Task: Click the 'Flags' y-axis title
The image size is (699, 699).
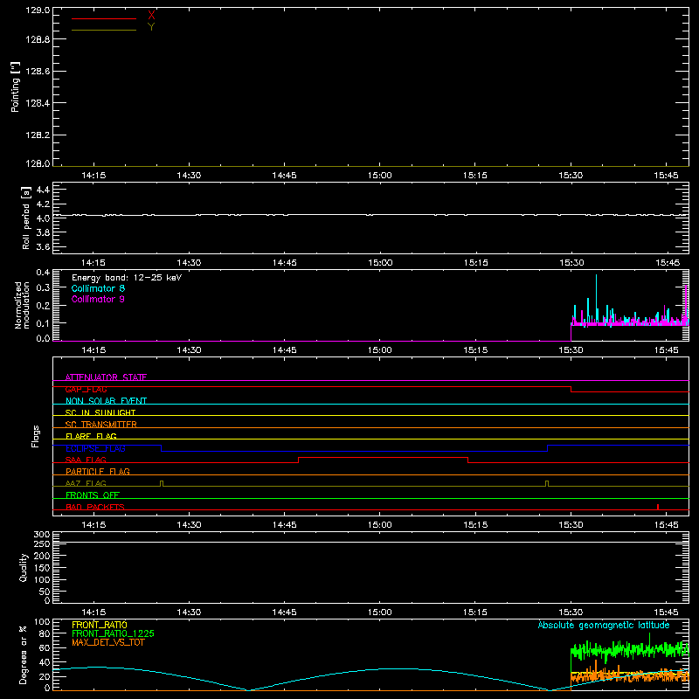Action: click(36, 436)
